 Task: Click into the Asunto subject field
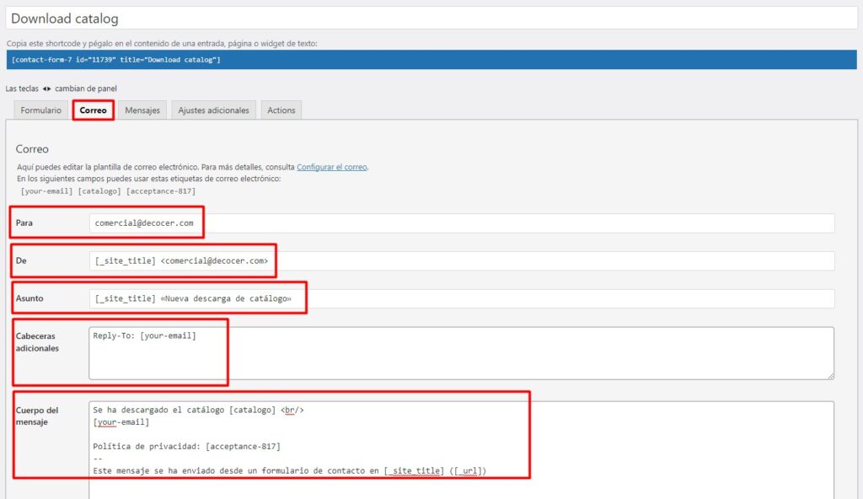(461, 299)
